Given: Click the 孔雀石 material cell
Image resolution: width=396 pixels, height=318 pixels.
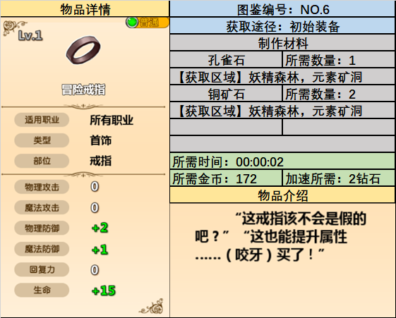Looking at the screenshot, I should pyautogui.click(x=226, y=60).
